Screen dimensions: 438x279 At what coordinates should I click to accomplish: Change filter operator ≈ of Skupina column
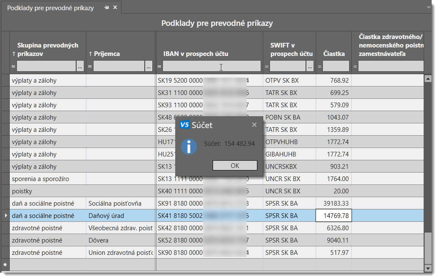point(13,67)
